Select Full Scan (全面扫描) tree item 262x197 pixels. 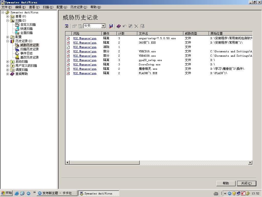click(26, 33)
